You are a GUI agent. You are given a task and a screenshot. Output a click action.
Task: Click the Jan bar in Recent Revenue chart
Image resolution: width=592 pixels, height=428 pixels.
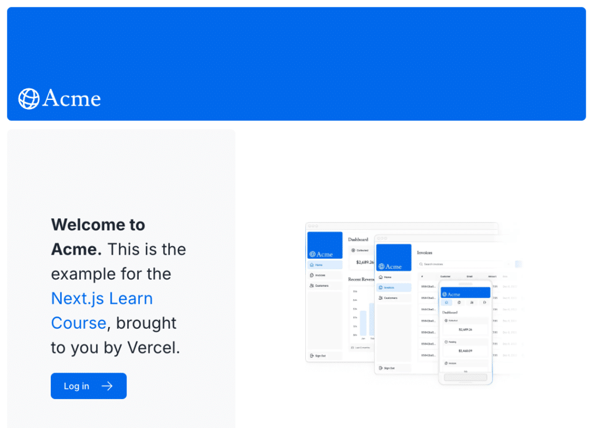click(x=363, y=323)
